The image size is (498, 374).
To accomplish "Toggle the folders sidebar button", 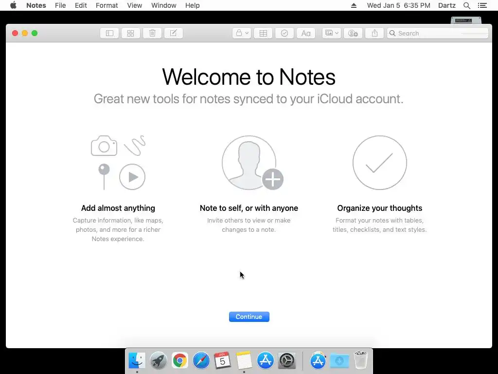I will point(109,33).
